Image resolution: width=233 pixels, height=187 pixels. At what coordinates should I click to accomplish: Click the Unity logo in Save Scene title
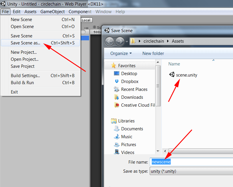pos(107,30)
